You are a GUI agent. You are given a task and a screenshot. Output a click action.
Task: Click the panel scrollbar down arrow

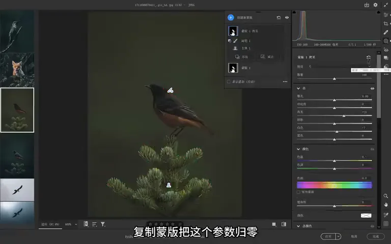[x=379, y=227]
